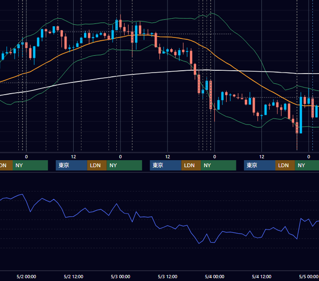Click the 5/5 00:00 date axis label
This screenshot has height=281, width=319.
[308, 276]
